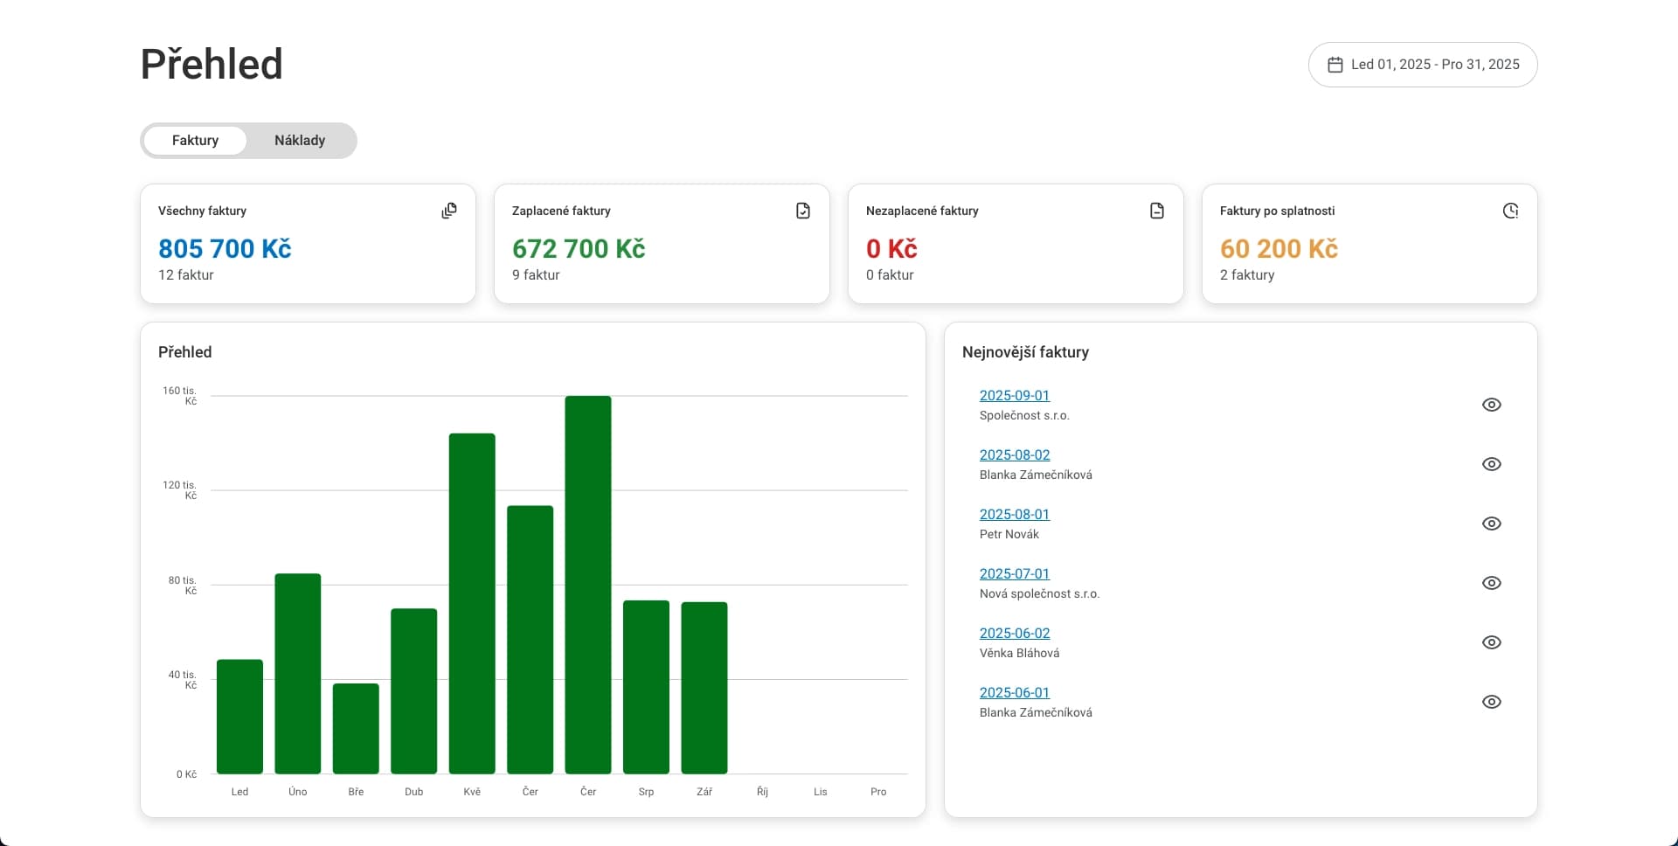Show invoice 2025-06-01 using eye icon
The height and width of the screenshot is (846, 1678).
(1492, 702)
